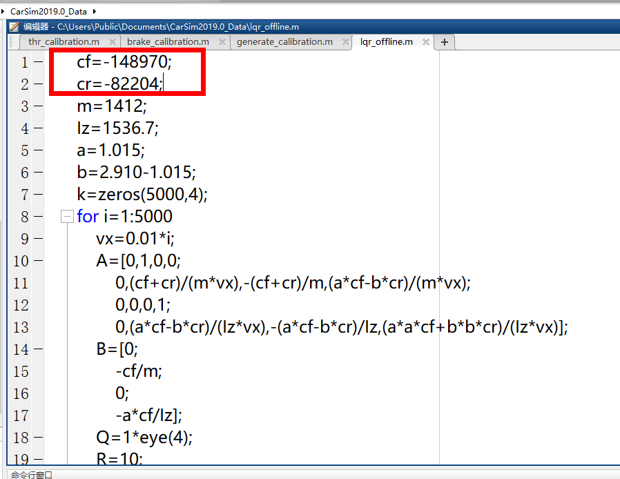Select the lqr_offline.m tab
Image resolution: width=620 pixels, height=479 pixels.
click(x=387, y=42)
